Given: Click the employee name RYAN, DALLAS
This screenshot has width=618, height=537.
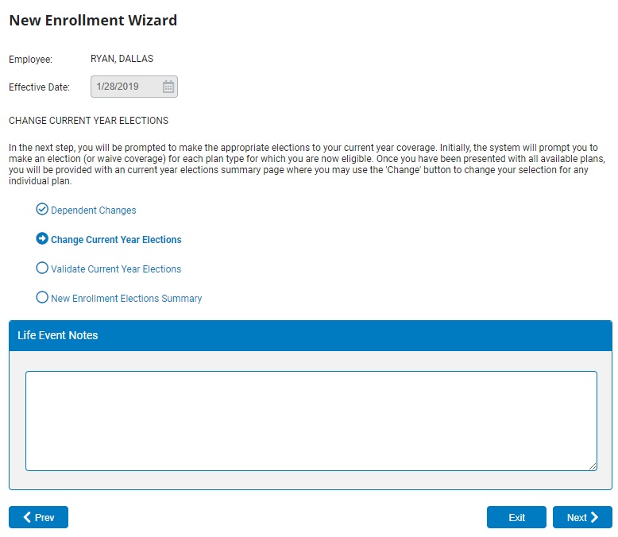Looking at the screenshot, I should coord(122,59).
